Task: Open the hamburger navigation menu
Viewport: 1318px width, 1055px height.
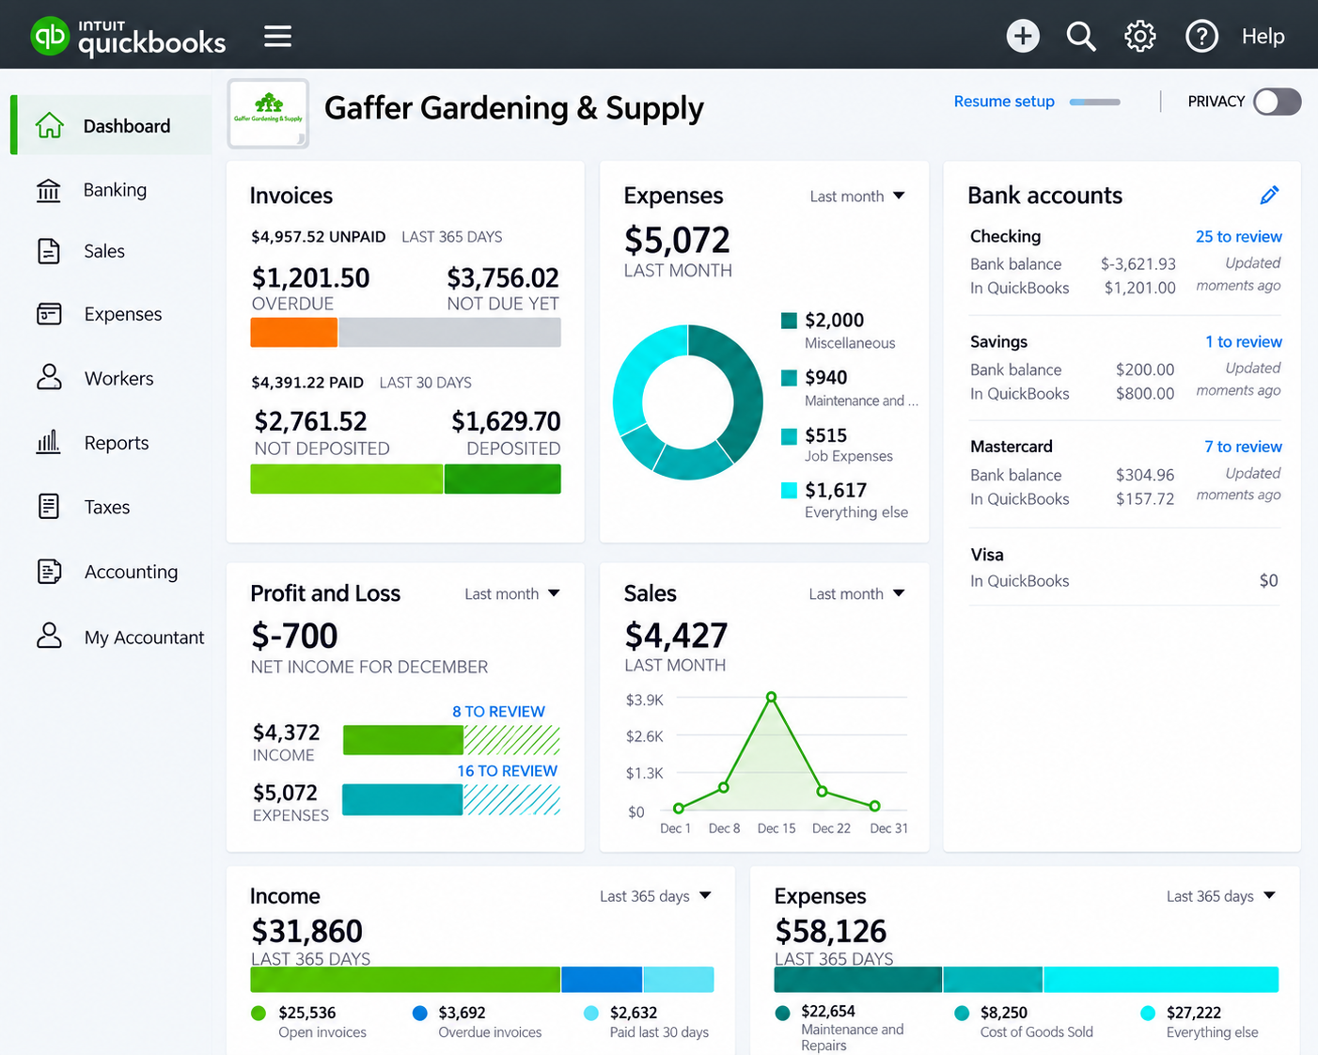Action: point(277,36)
